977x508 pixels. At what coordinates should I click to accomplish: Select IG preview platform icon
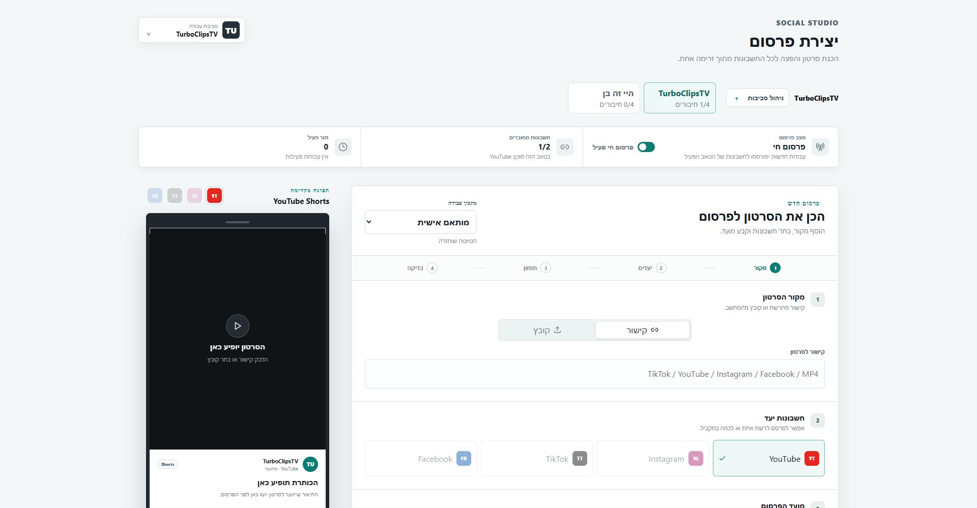point(195,196)
